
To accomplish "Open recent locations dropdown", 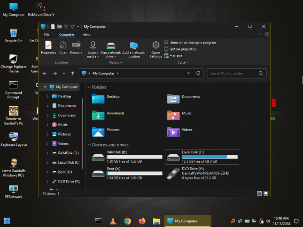I will pyautogui.click(x=64, y=73).
